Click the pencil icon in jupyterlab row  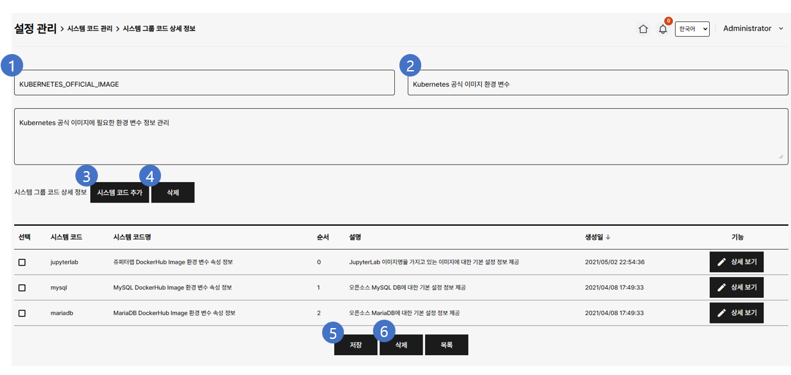(x=721, y=262)
